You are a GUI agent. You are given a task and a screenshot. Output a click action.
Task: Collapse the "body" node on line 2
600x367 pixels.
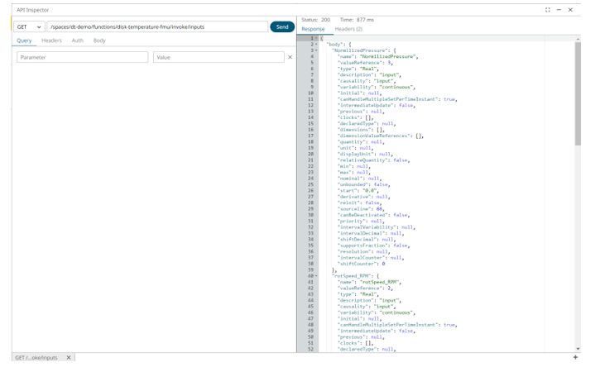[x=316, y=45]
